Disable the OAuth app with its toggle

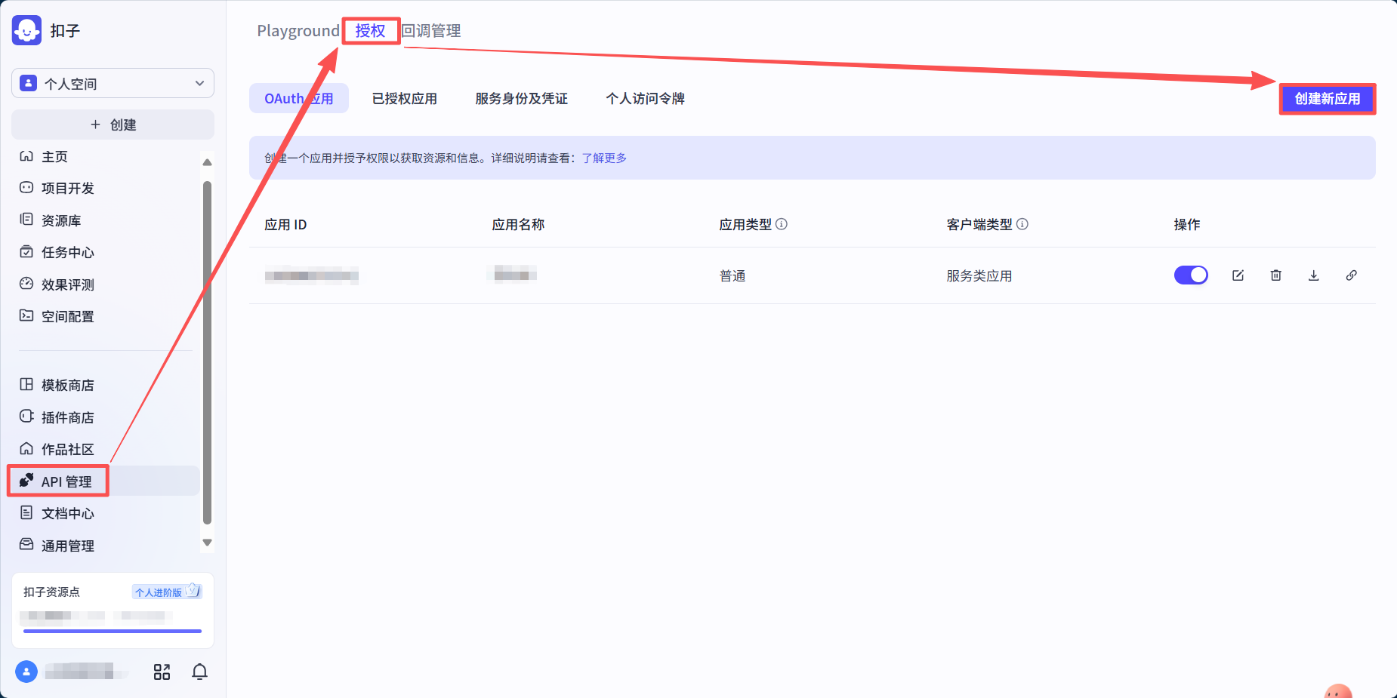pos(1191,275)
